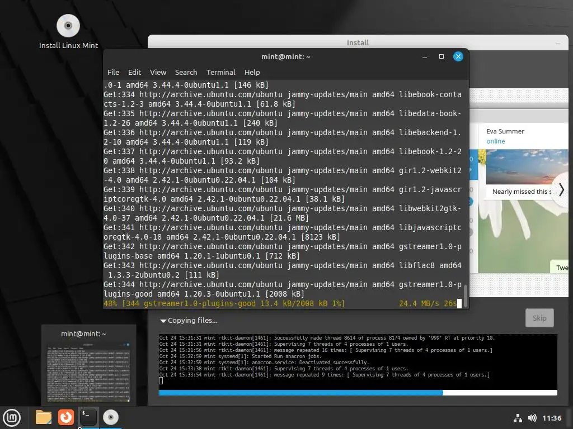This screenshot has width=573, height=429.
Task: Close the mint@mint terminal window
Action: (458, 56)
